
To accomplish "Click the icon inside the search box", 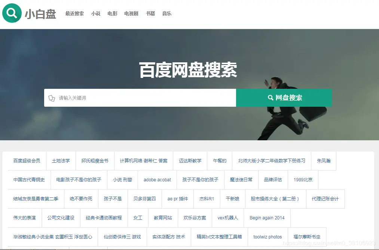I will (x=52, y=98).
